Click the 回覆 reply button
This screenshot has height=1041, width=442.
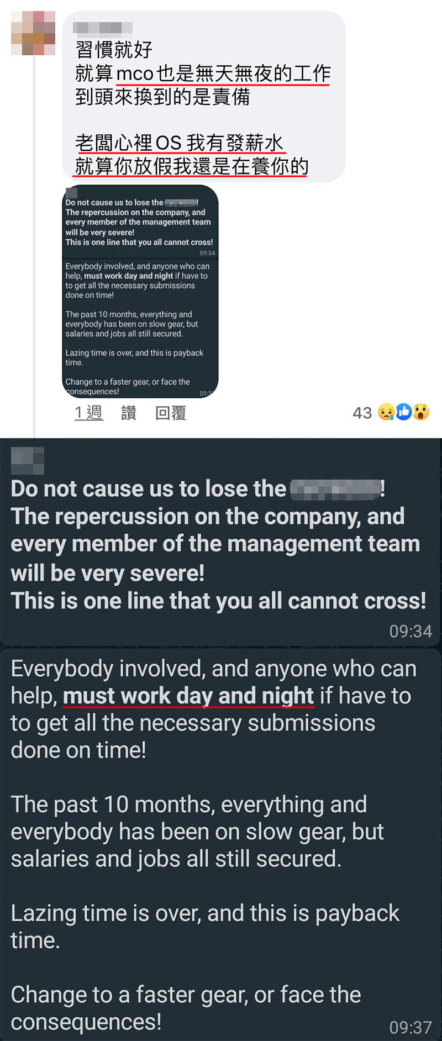click(171, 413)
